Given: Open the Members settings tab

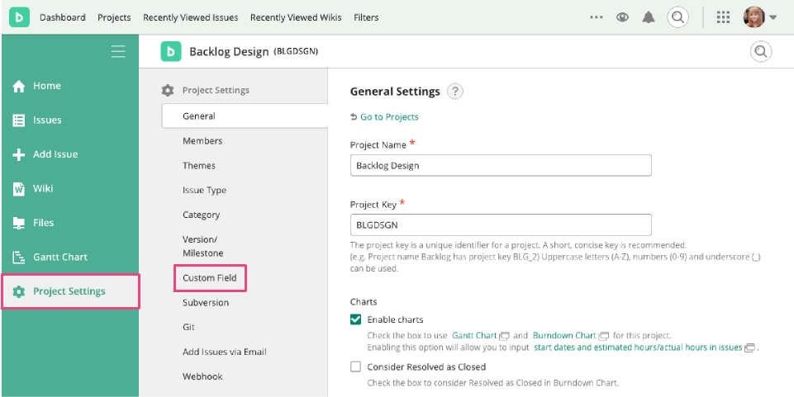Looking at the screenshot, I should click(x=202, y=140).
